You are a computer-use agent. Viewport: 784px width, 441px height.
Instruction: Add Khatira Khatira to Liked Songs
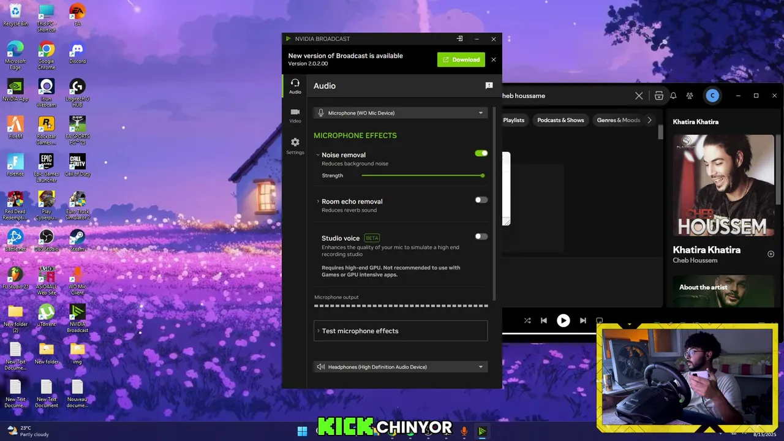coord(771,254)
